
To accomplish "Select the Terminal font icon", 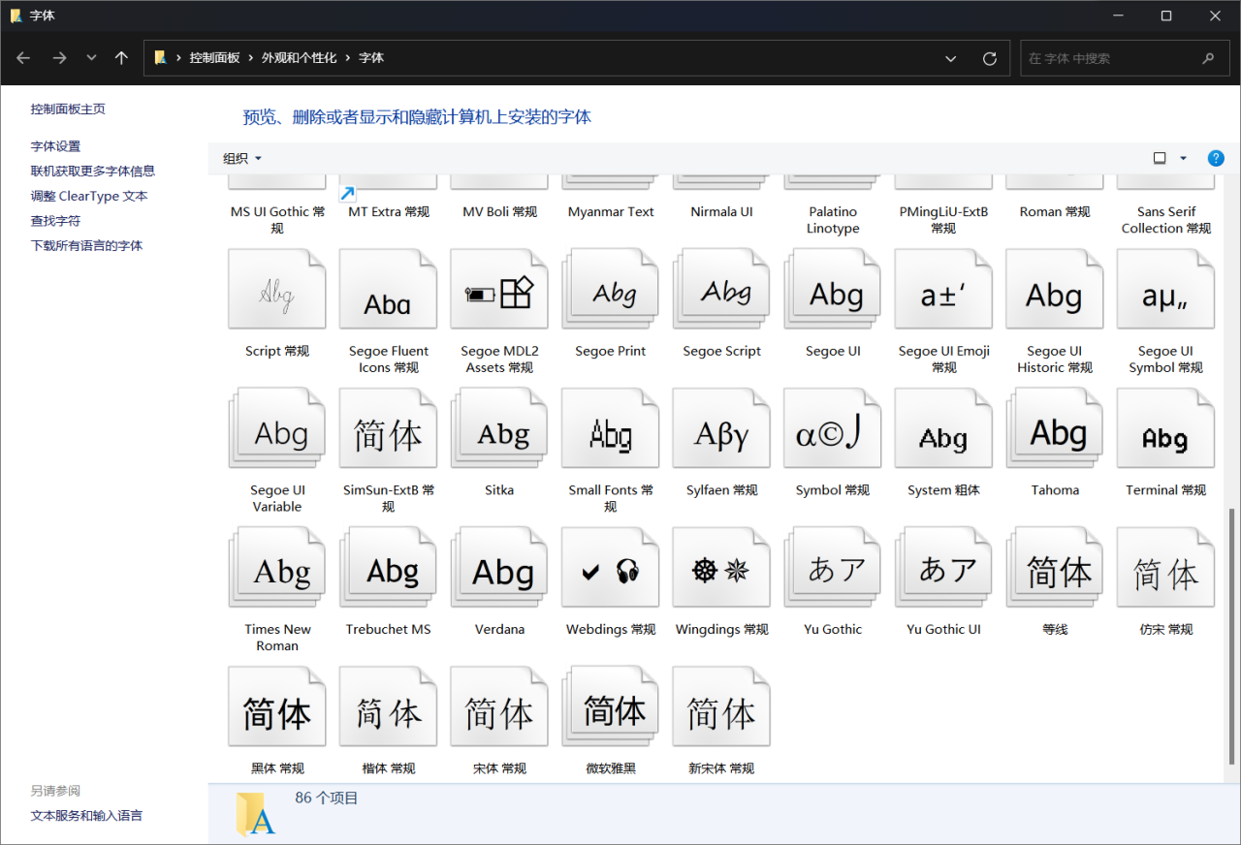I will pyautogui.click(x=1165, y=428).
